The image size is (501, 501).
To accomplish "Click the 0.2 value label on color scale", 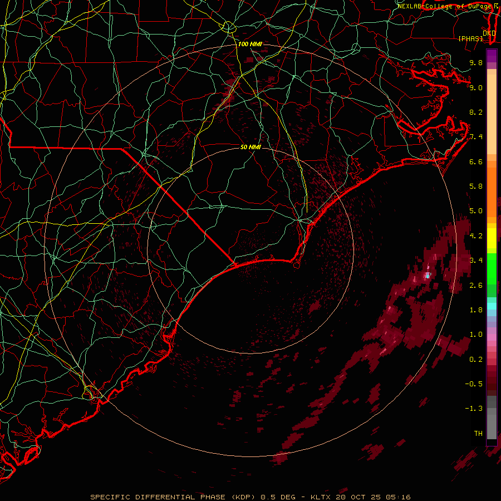I will pos(476,359).
